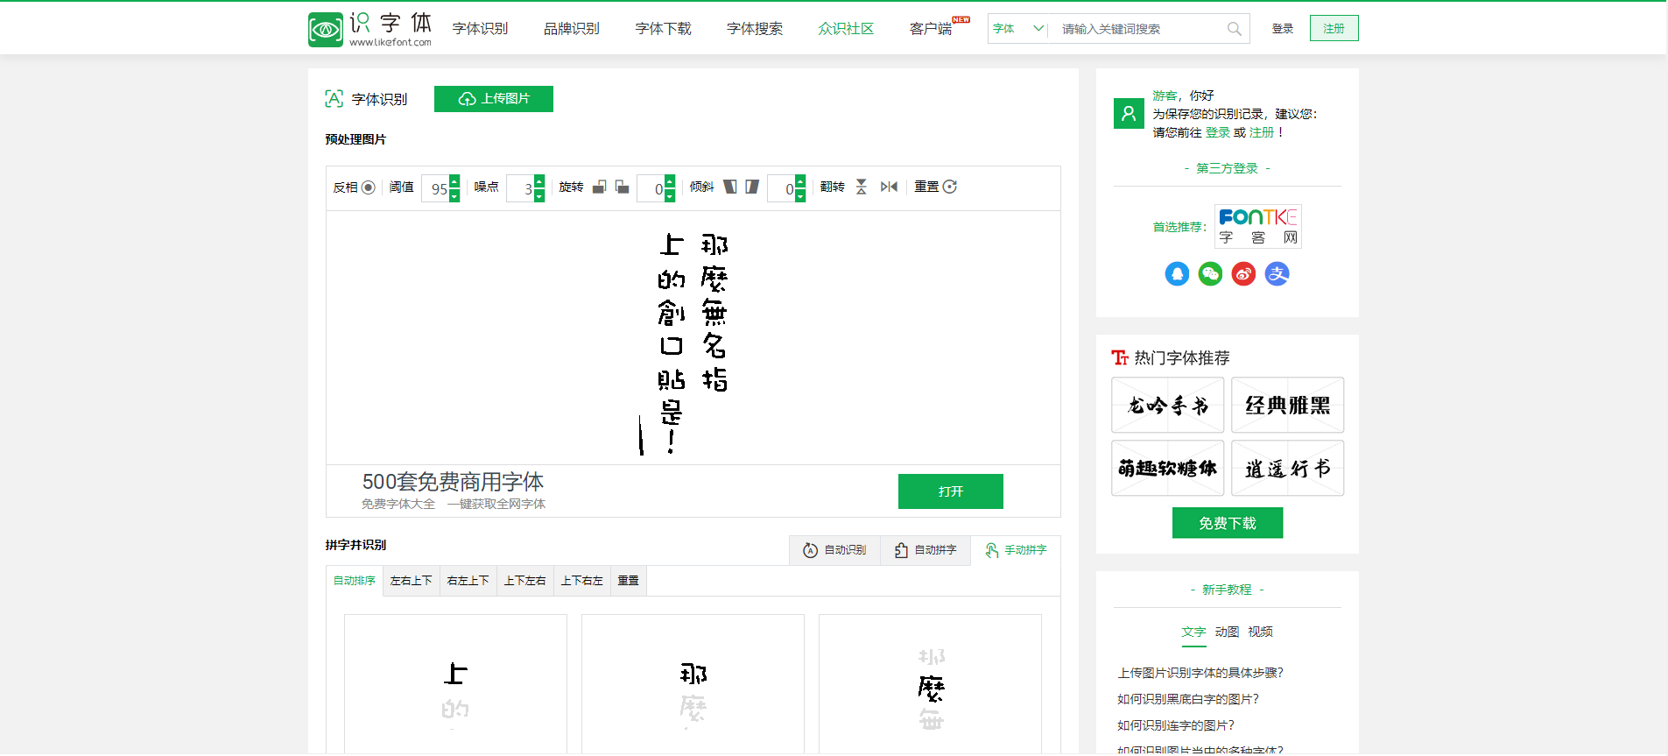Open 字体搜索 in top navigation

coord(755,29)
